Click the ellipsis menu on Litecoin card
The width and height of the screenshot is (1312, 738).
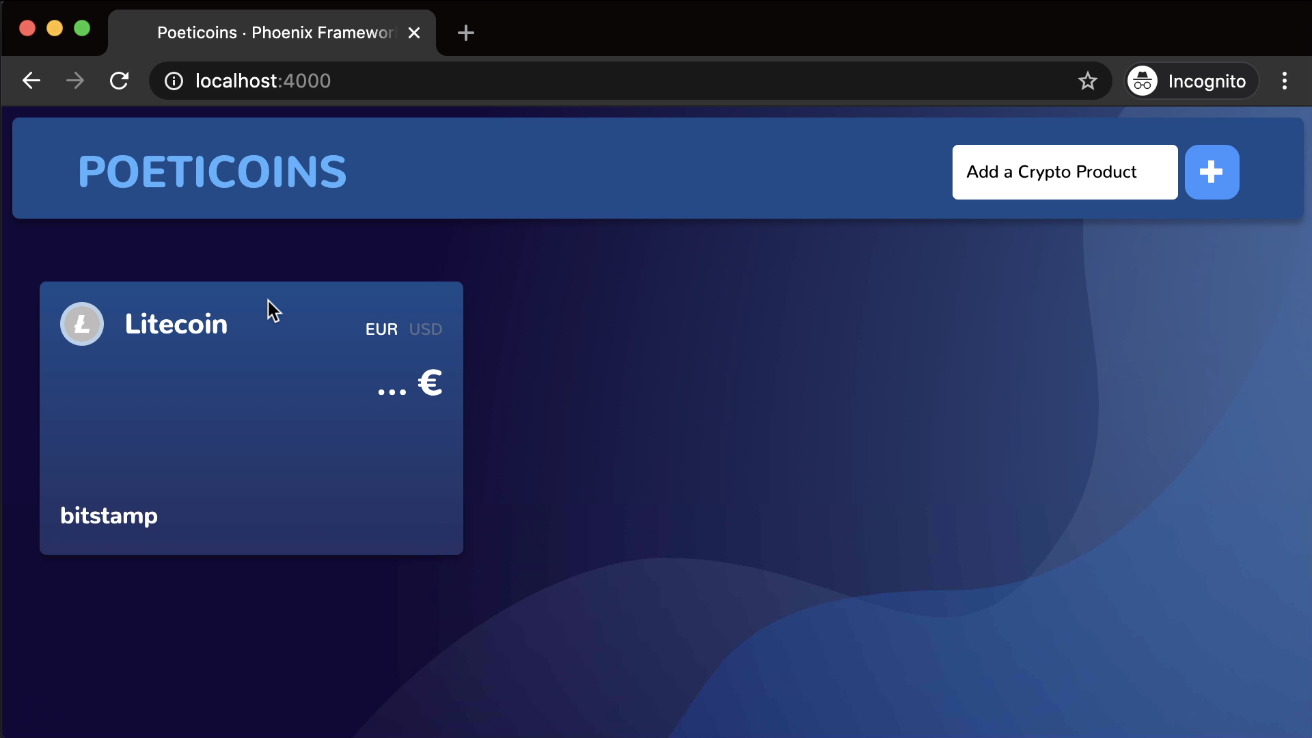tap(393, 388)
